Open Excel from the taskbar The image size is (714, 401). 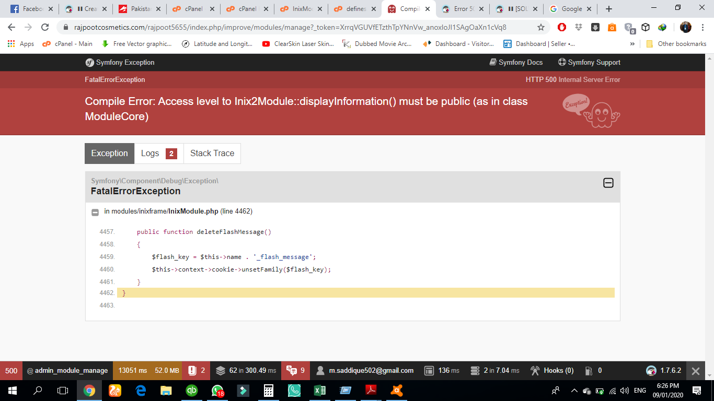tap(320, 391)
